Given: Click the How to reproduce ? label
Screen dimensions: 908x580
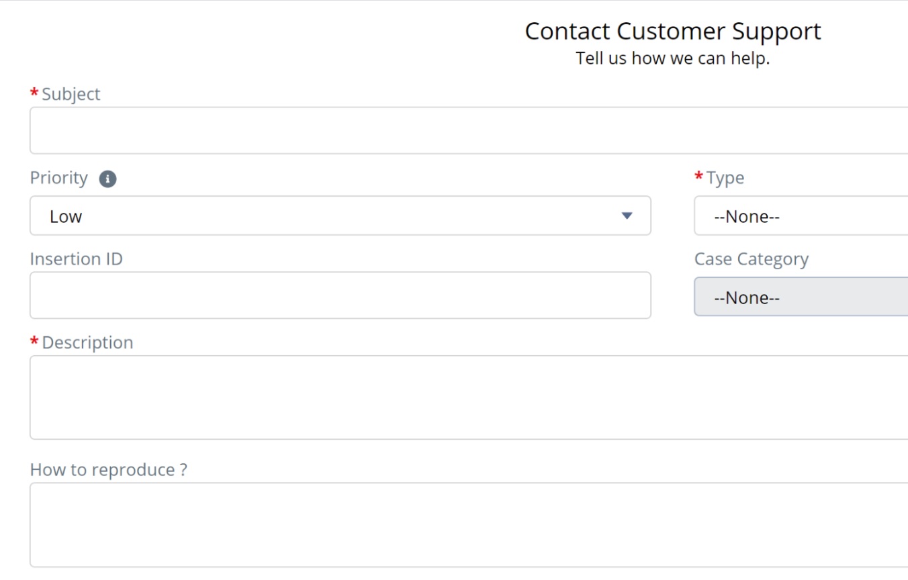Looking at the screenshot, I should coord(108,470).
